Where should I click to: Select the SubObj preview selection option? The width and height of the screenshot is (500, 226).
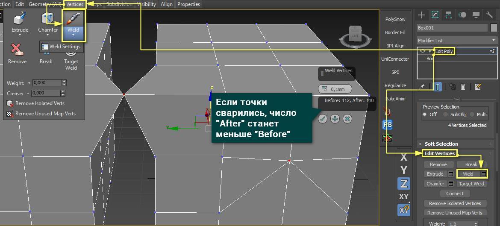[x=445, y=114]
